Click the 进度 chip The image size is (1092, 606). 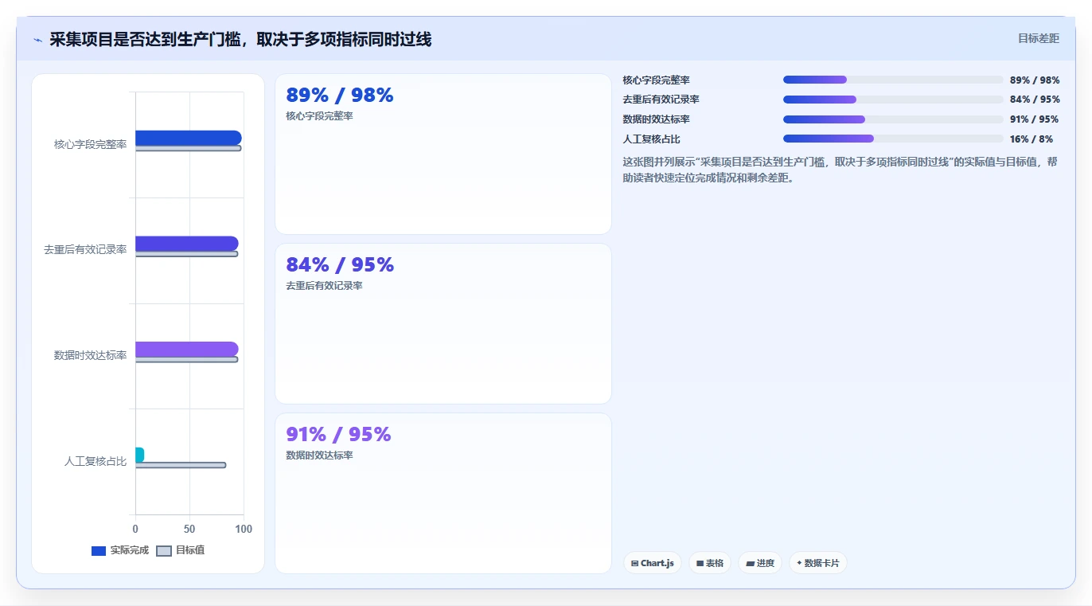[x=760, y=563]
